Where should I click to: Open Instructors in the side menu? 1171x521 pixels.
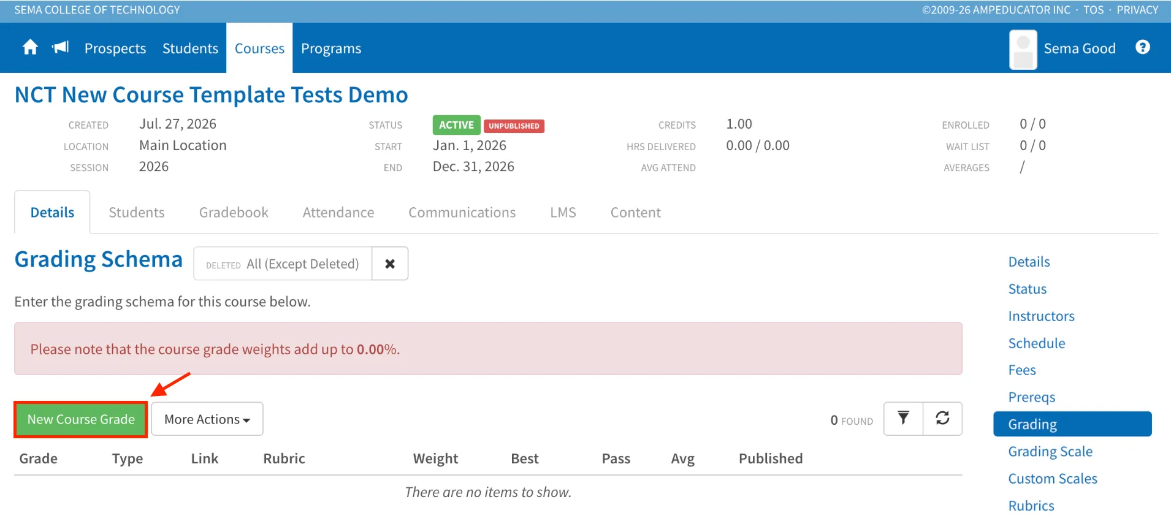point(1042,316)
